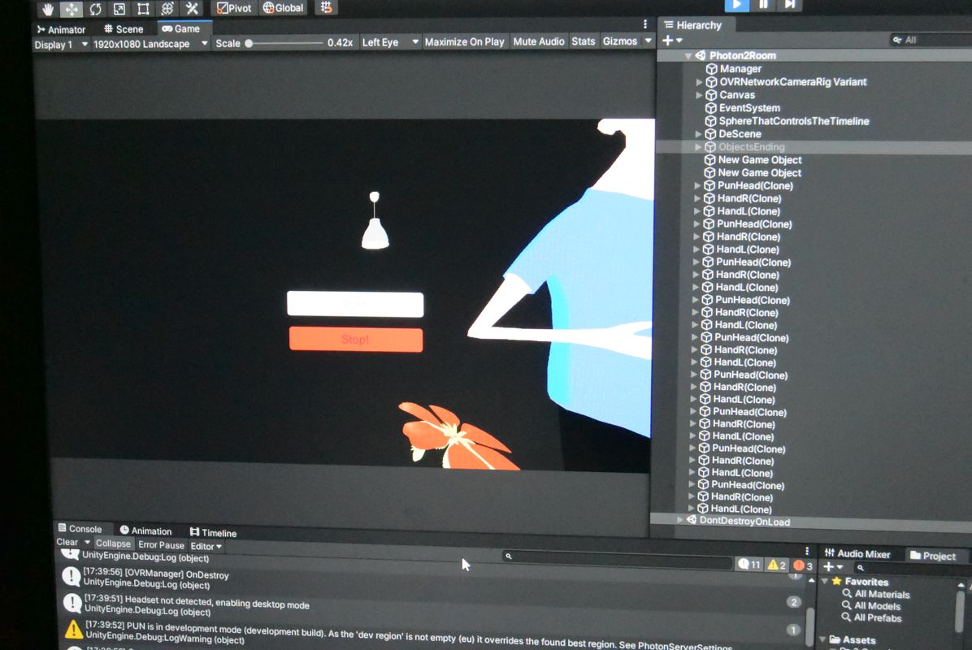Click the white button in Game view
Screen dimensions: 972x650
[355, 304]
